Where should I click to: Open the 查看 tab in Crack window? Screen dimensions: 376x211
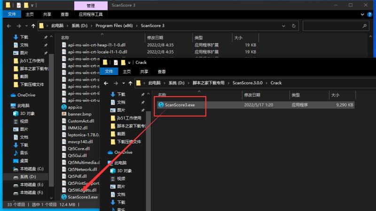tap(162, 72)
